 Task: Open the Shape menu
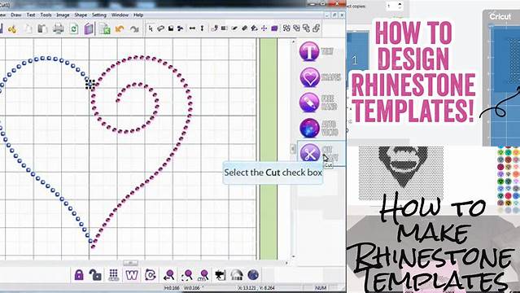pos(81,15)
